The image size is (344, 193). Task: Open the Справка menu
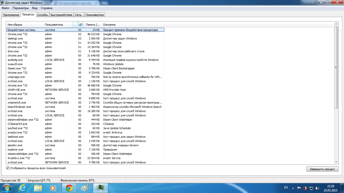click(47, 8)
